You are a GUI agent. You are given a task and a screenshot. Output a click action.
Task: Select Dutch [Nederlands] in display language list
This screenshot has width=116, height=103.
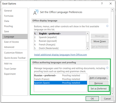[60, 48]
